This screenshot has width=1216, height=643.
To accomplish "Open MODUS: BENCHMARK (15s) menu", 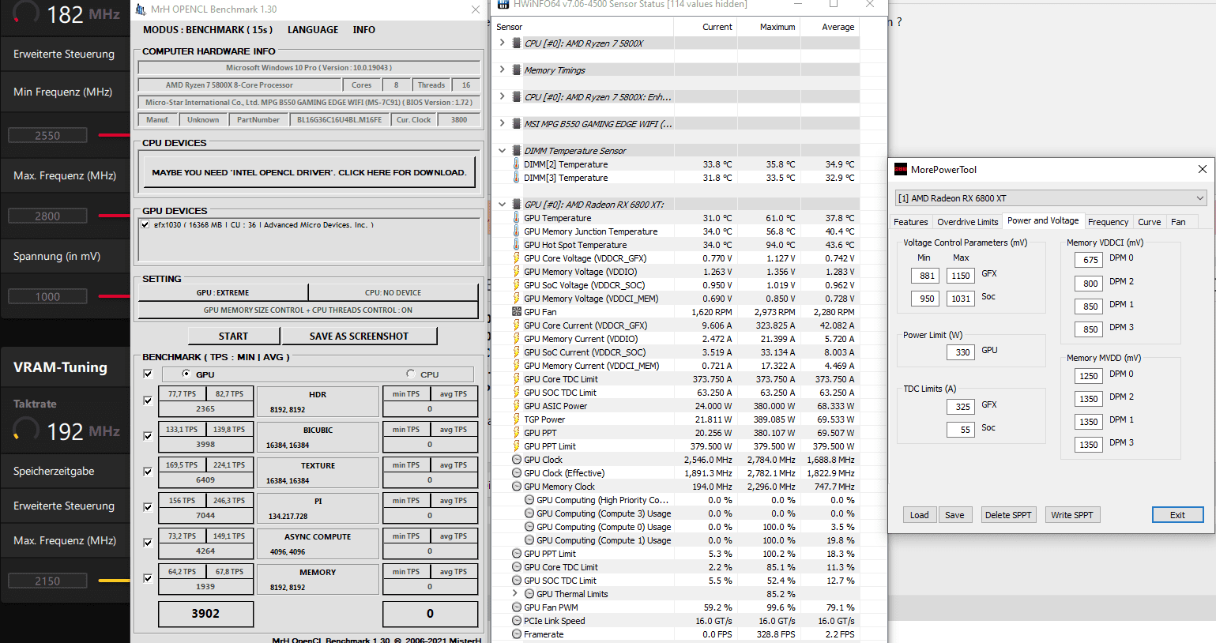I will click(x=208, y=29).
